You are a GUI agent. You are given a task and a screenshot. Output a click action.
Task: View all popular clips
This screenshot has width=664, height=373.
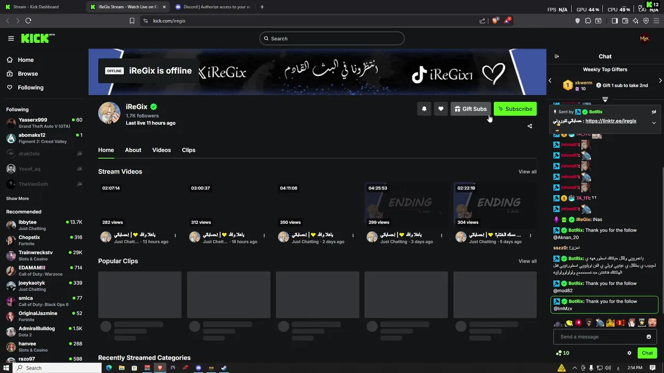(x=528, y=261)
